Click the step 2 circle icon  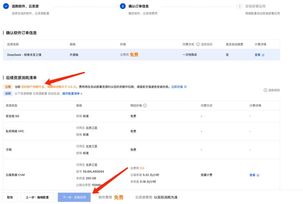click(x=123, y=6)
